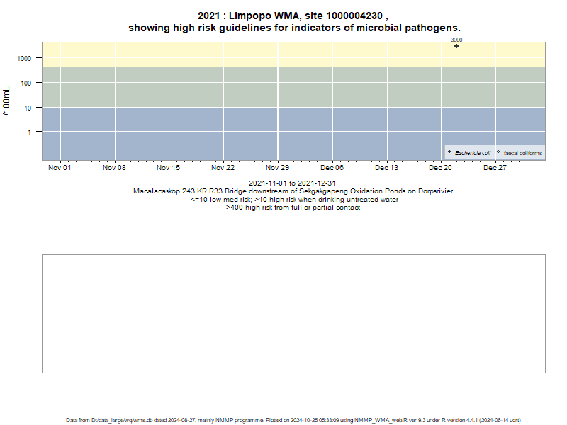
Task: Click the faecal coliforms legend circle symbol
Action: (x=498, y=152)
